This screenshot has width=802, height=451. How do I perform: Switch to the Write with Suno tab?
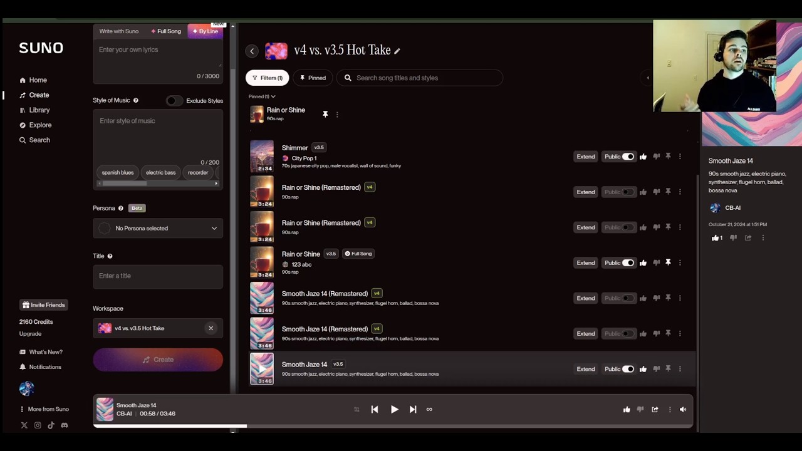coord(119,31)
